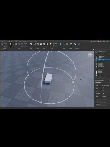Switch to the Avatar tab
This screenshot has width=110, height=147.
coord(25,41)
